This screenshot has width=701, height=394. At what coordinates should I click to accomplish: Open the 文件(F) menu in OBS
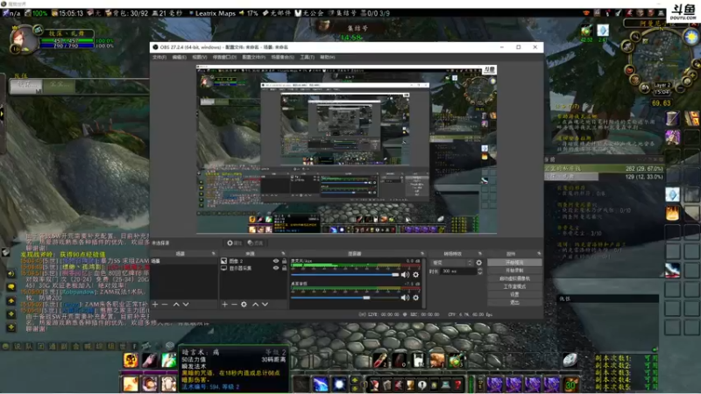pyautogui.click(x=159, y=57)
